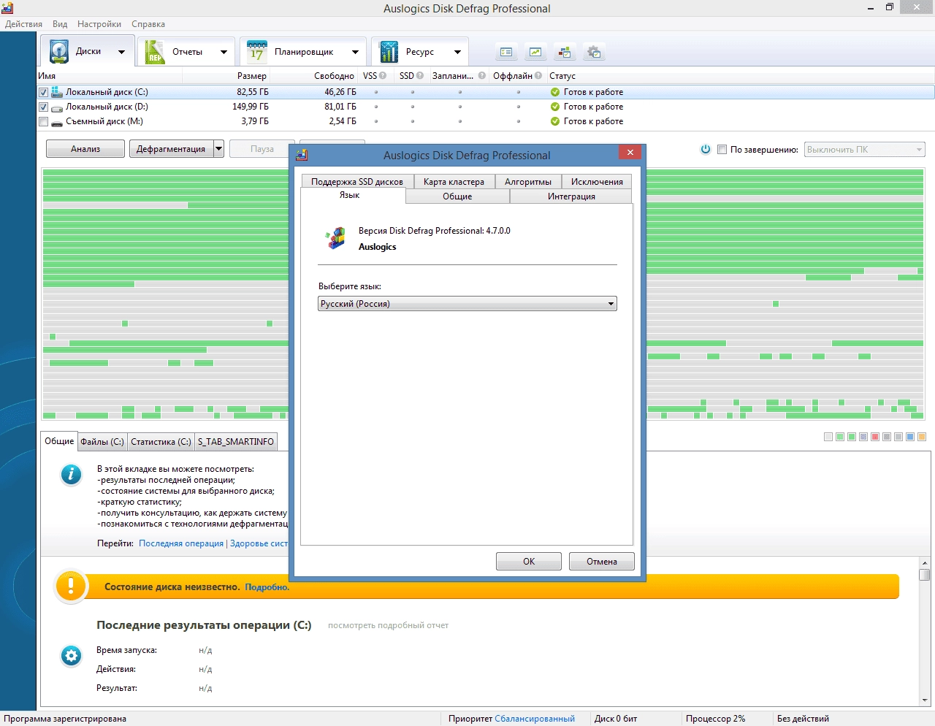The width and height of the screenshot is (935, 726).
Task: Click the Дефрагментация button
Action: 171,149
